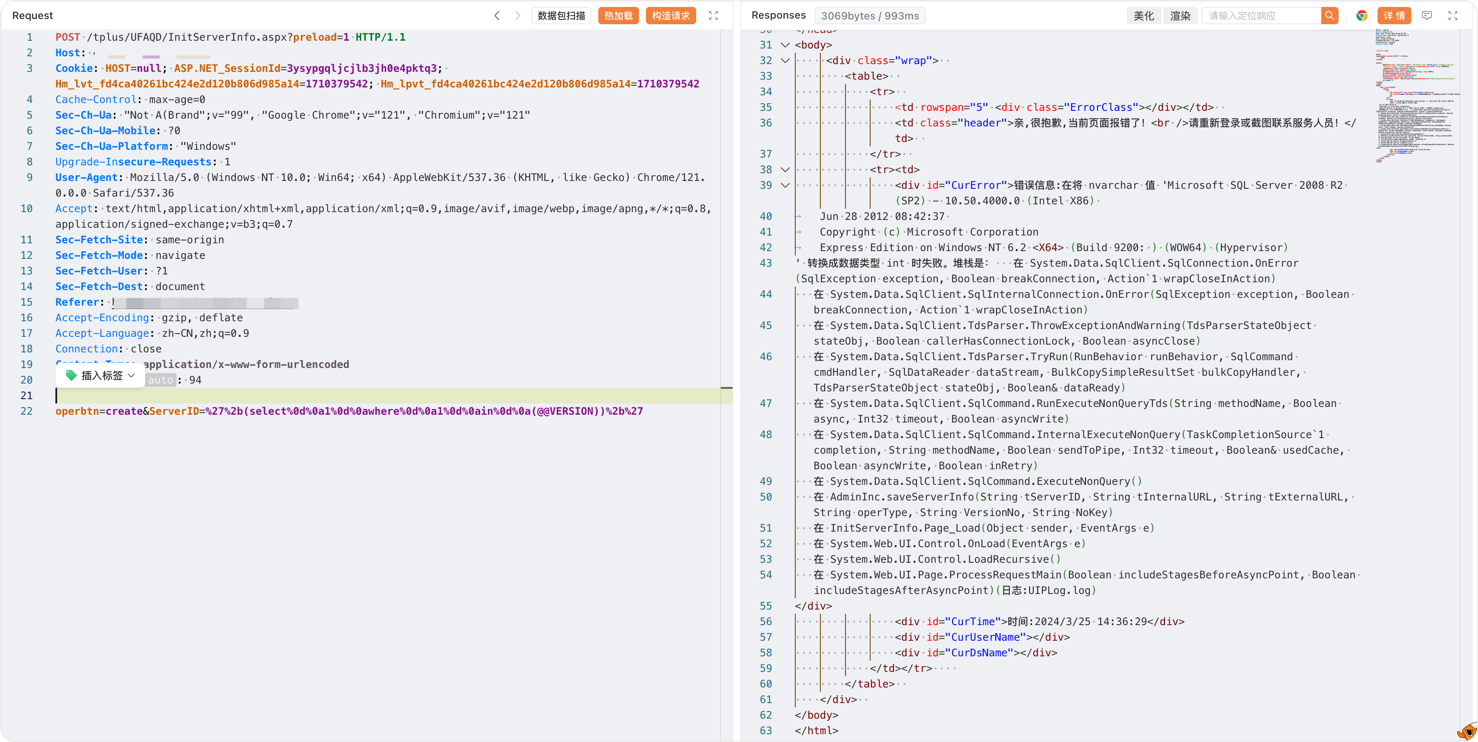This screenshot has width=1478, height=742.
Task: Click the Copyright (c) Microsoft Corporation line
Action: pos(929,232)
